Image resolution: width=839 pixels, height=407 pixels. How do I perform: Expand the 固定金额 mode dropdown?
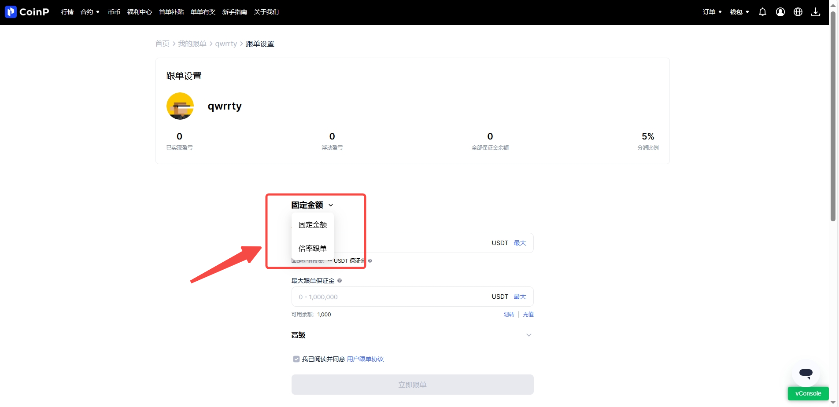312,205
